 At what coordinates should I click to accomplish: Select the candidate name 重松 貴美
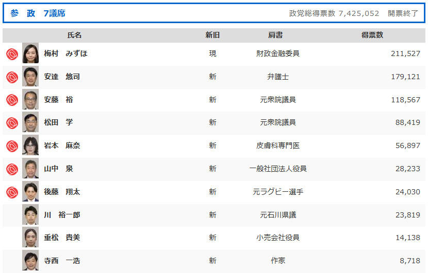[x=62, y=238]
